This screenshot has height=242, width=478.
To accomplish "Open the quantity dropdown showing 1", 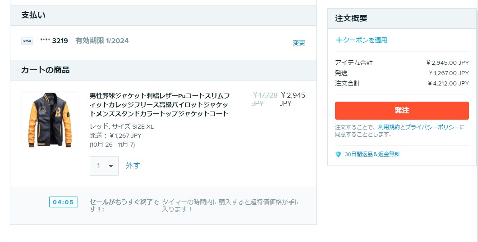I will (x=104, y=166).
